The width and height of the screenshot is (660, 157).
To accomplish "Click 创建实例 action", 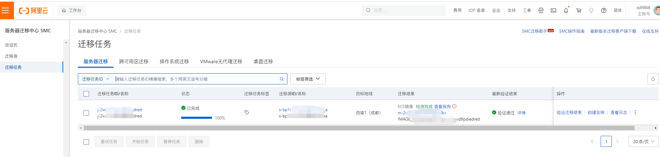I will (x=596, y=113).
